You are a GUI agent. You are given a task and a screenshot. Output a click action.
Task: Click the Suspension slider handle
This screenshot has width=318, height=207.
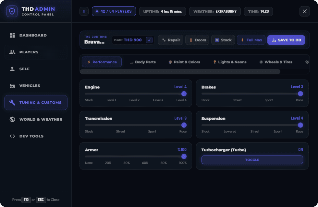(300, 125)
